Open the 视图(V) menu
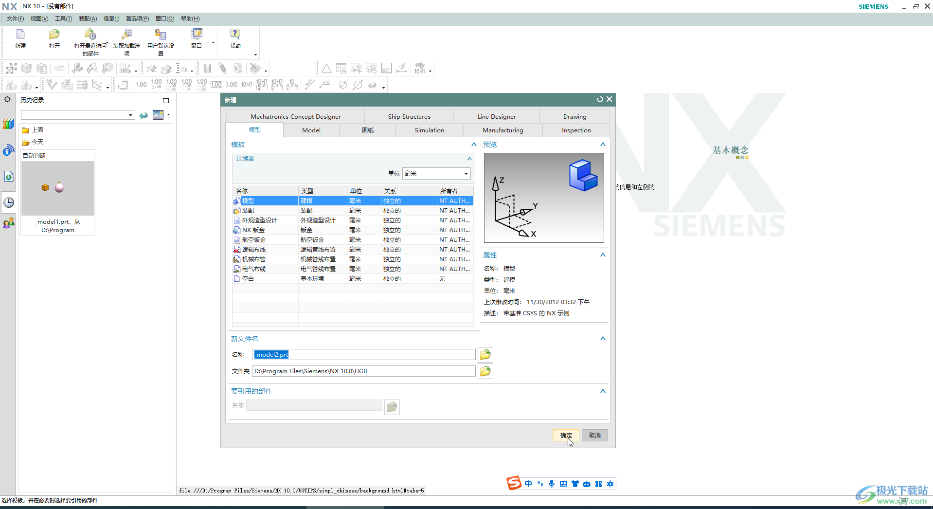This screenshot has height=509, width=933. 39,18
